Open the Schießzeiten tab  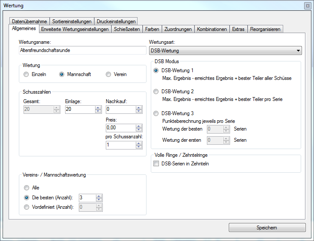pos(127,29)
